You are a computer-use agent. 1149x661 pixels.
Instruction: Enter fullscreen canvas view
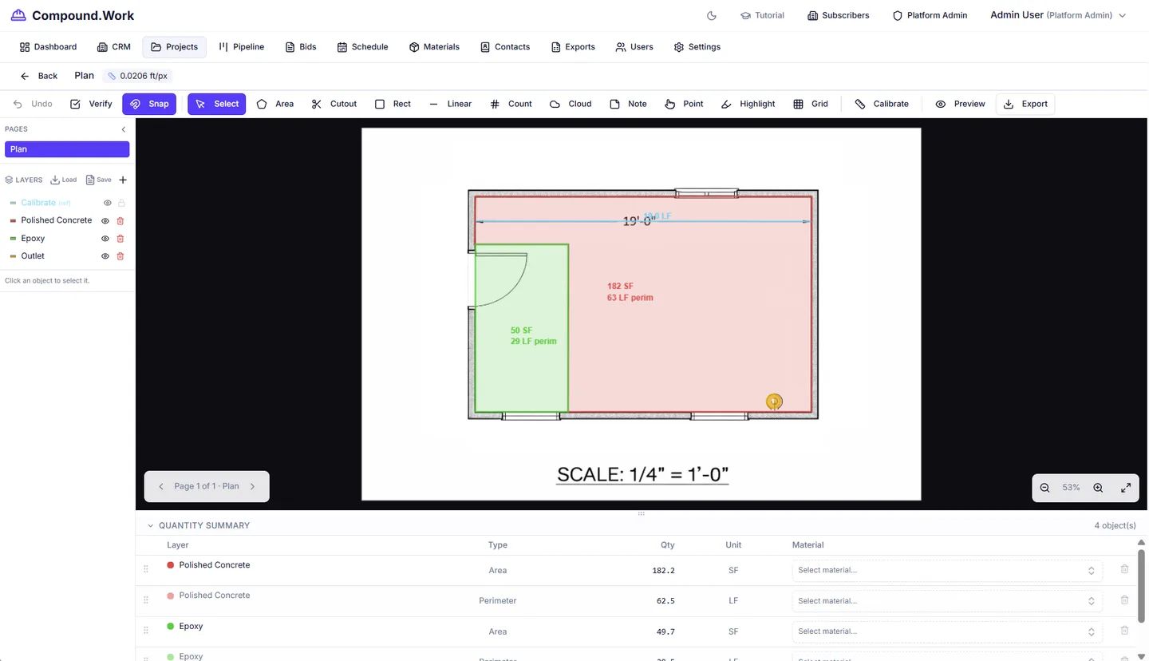click(1126, 488)
